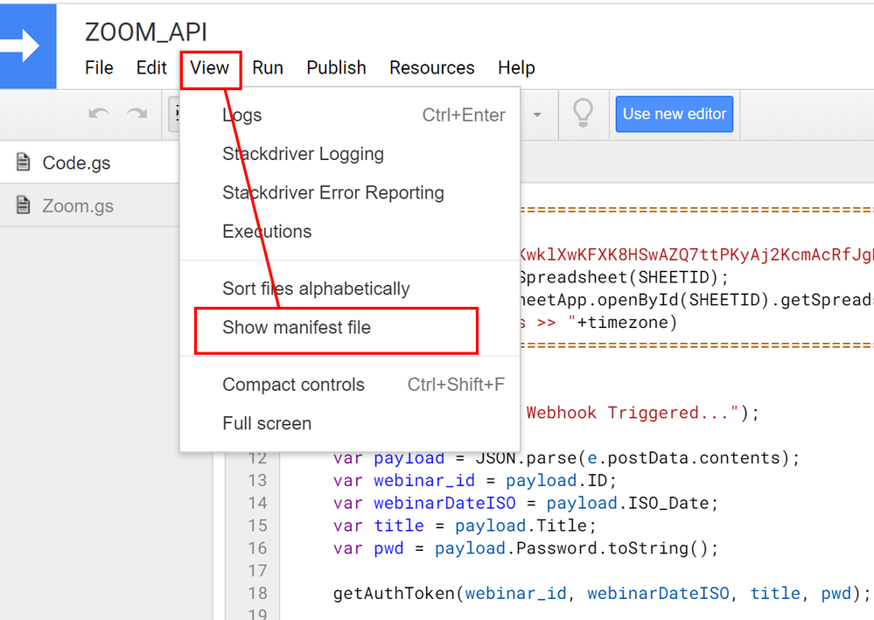This screenshot has width=874, height=620.
Task: Open the Publish menu
Action: [336, 68]
